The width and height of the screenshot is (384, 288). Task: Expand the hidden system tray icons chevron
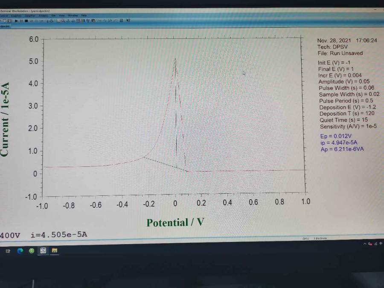pyautogui.click(x=365, y=244)
